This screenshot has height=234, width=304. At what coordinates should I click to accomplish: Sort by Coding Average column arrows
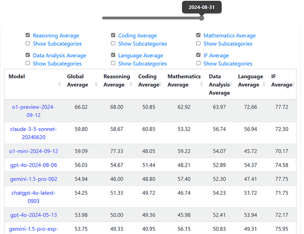[x=160, y=84]
